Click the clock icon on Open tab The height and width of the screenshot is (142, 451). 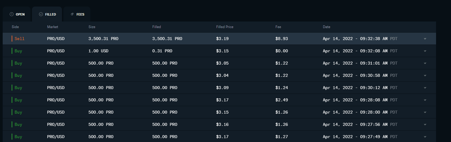[x=12, y=14]
